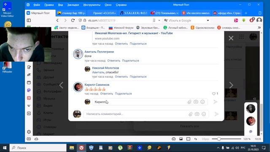Collapse chat sidebar double chevron
The height and width of the screenshot is (152, 270).
click(254, 99)
